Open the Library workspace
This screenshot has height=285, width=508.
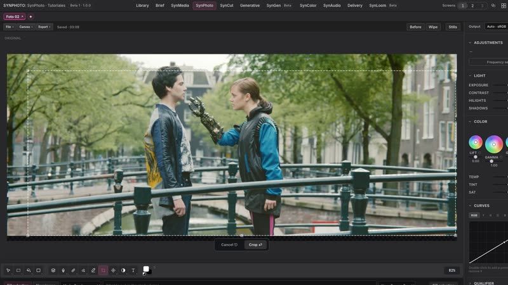pyautogui.click(x=142, y=6)
